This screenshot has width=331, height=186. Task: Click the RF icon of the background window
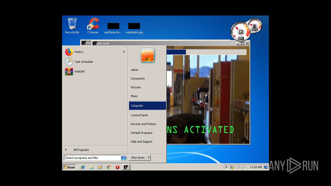pyautogui.click(x=84, y=43)
